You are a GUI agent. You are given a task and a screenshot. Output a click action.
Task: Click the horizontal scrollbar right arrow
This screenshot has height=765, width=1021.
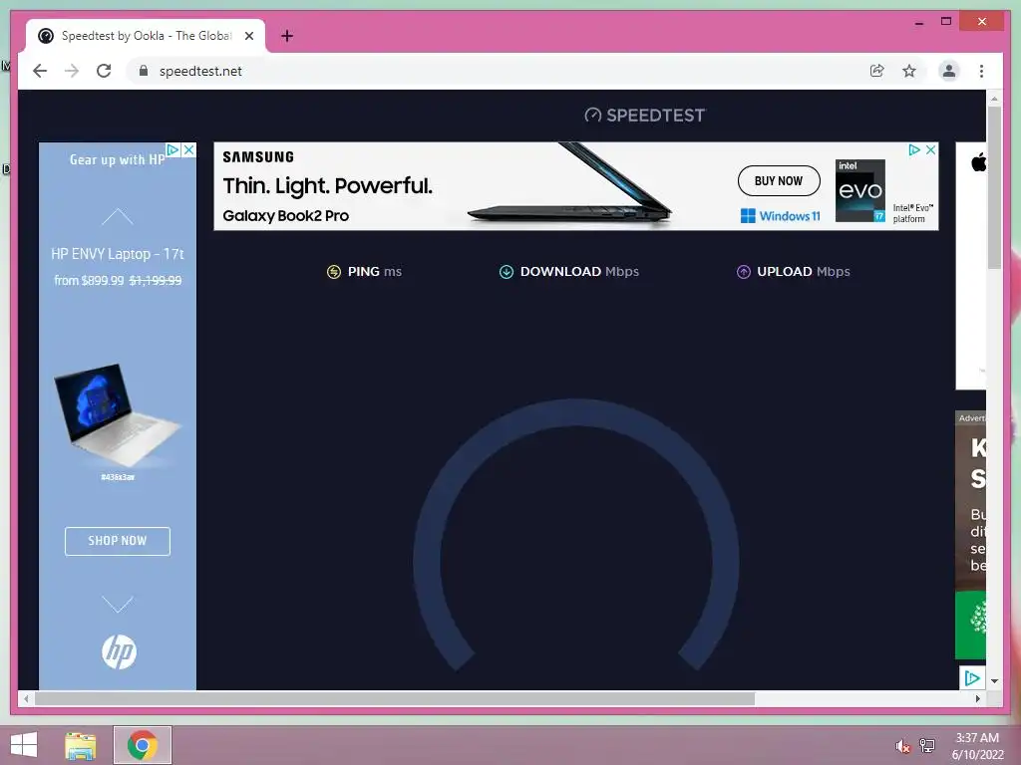978,698
